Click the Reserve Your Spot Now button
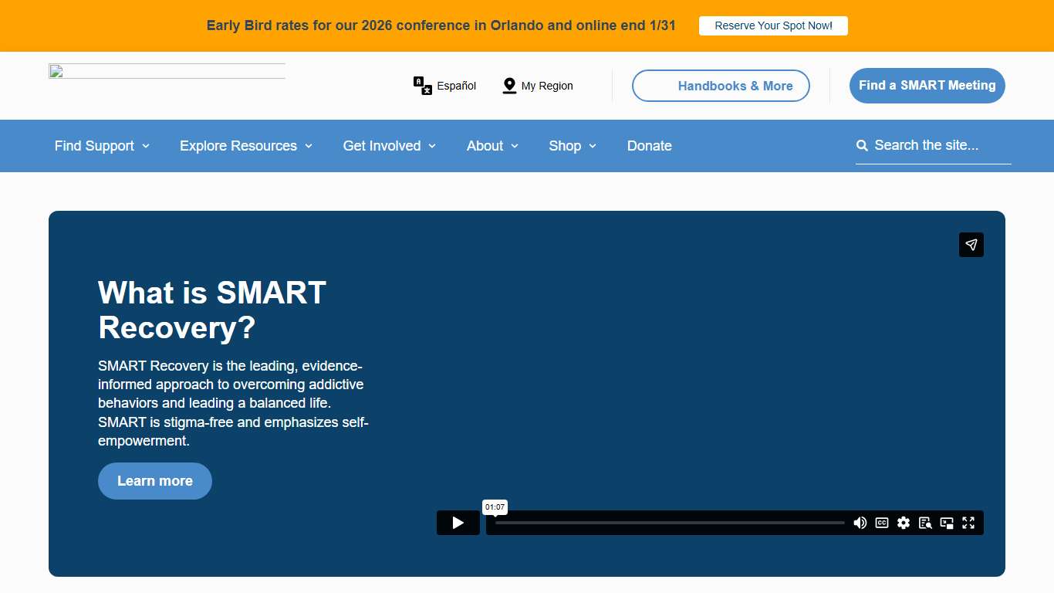The width and height of the screenshot is (1054, 593). pyautogui.click(x=773, y=25)
